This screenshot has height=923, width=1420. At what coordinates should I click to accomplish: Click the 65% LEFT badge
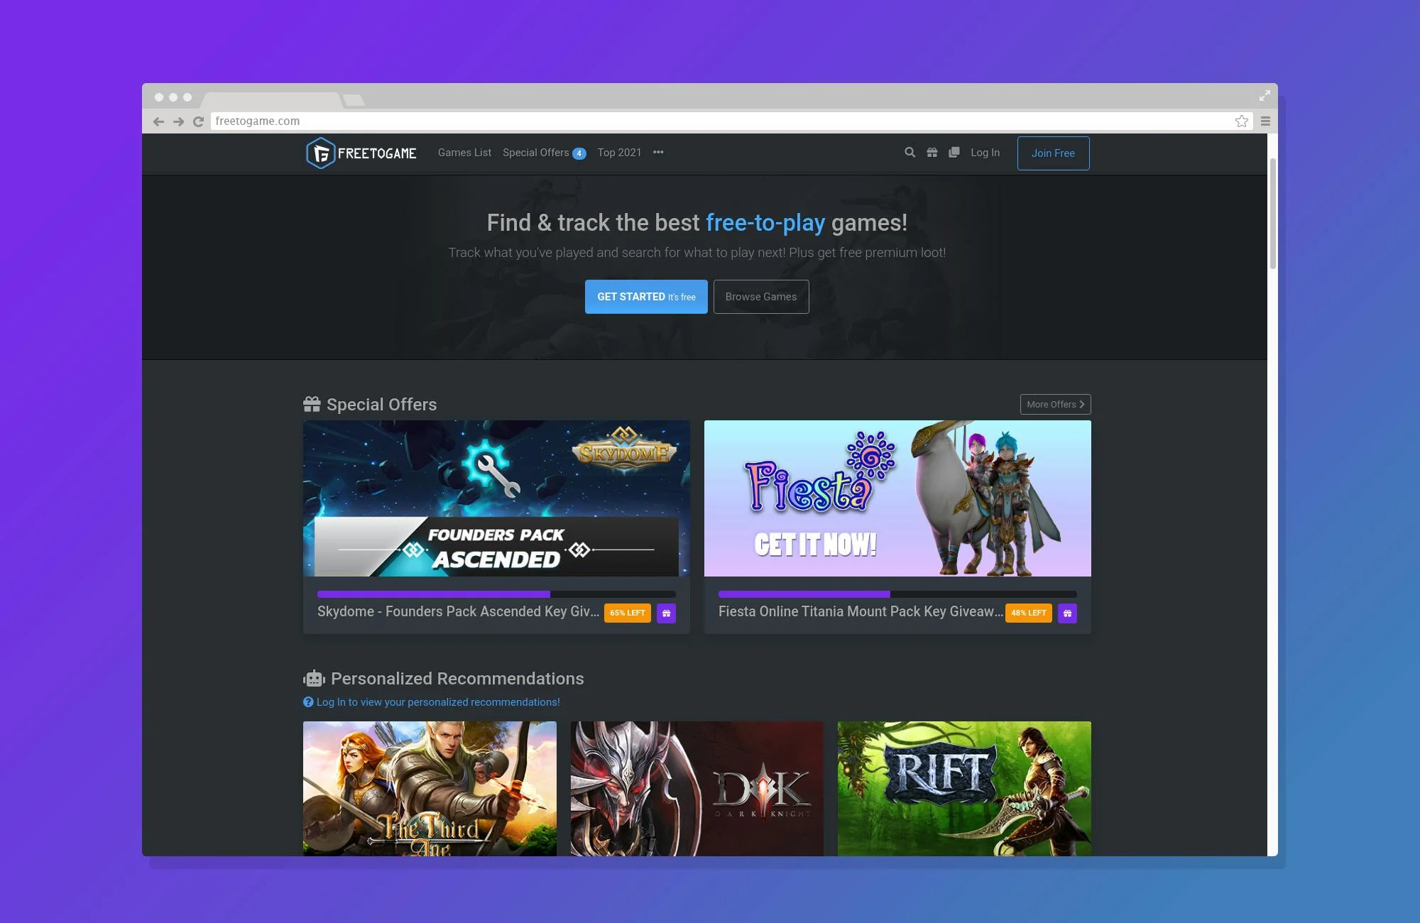click(x=628, y=613)
